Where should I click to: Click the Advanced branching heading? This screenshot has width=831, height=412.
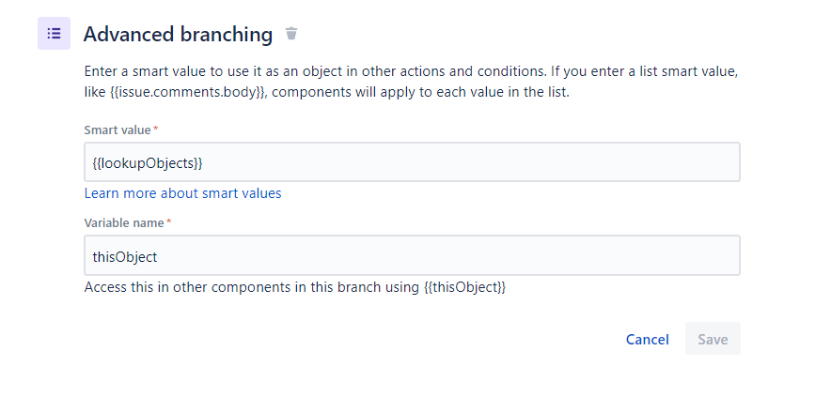click(178, 35)
